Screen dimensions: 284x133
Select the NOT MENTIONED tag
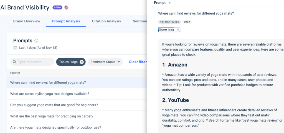tap(169, 22)
